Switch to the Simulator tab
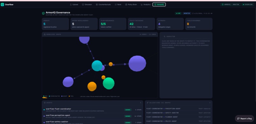256x124 pixels. tap(87, 4)
